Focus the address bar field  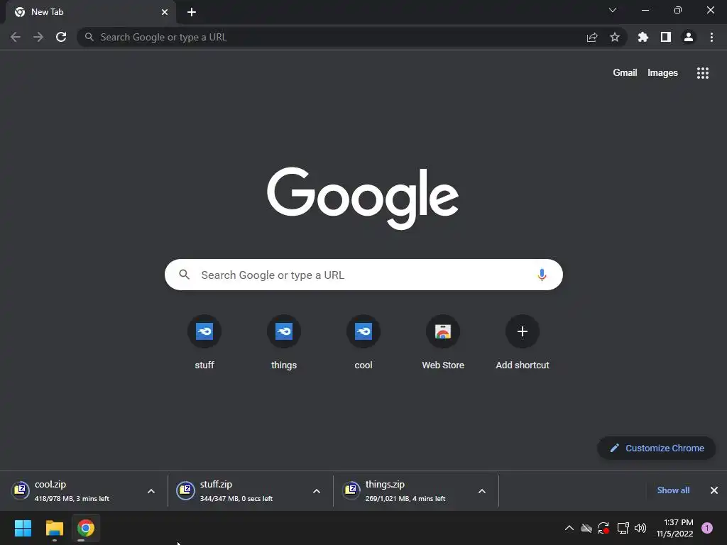[x=352, y=37]
